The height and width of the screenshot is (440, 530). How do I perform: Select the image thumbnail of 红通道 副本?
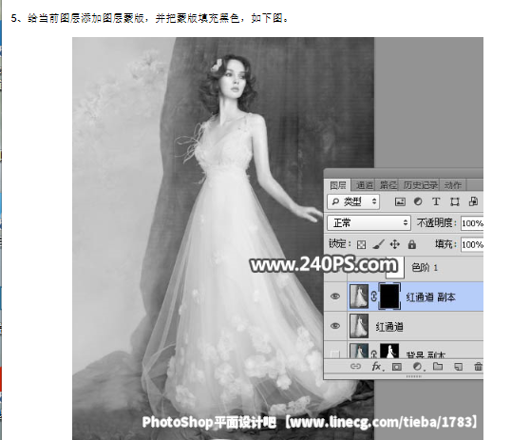(x=359, y=296)
